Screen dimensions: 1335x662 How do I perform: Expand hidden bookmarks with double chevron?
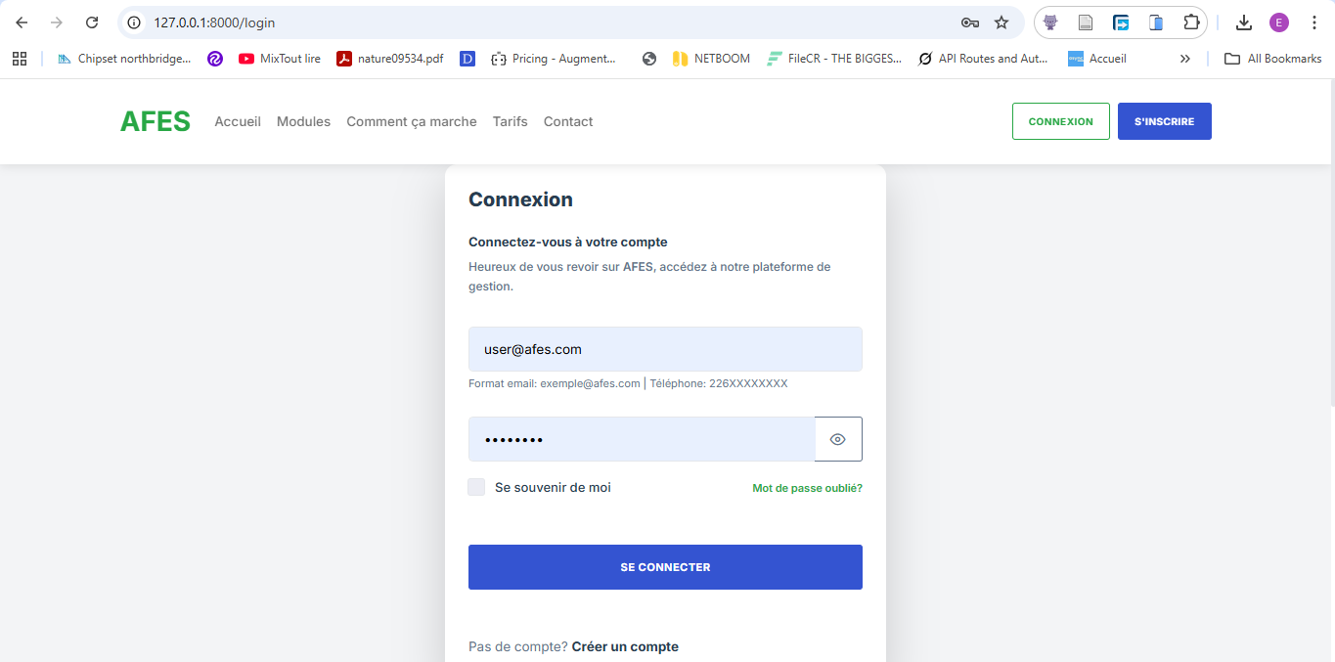pos(1185,59)
